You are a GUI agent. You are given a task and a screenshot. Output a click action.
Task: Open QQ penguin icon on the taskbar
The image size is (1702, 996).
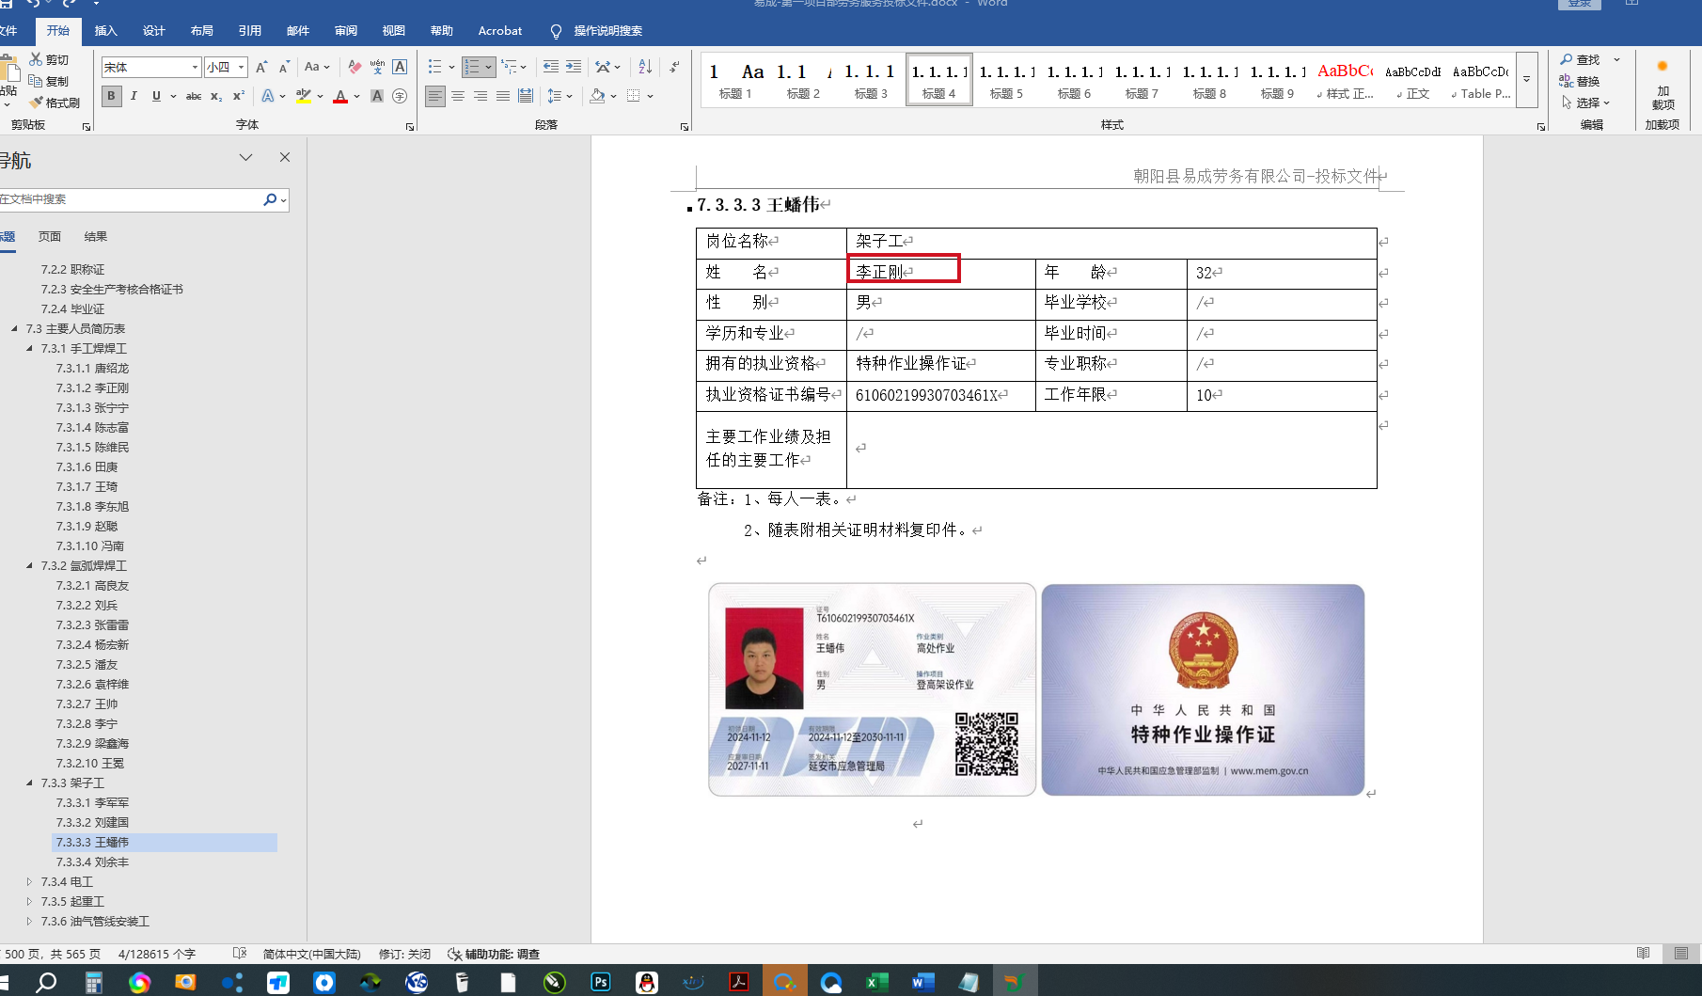click(x=646, y=982)
